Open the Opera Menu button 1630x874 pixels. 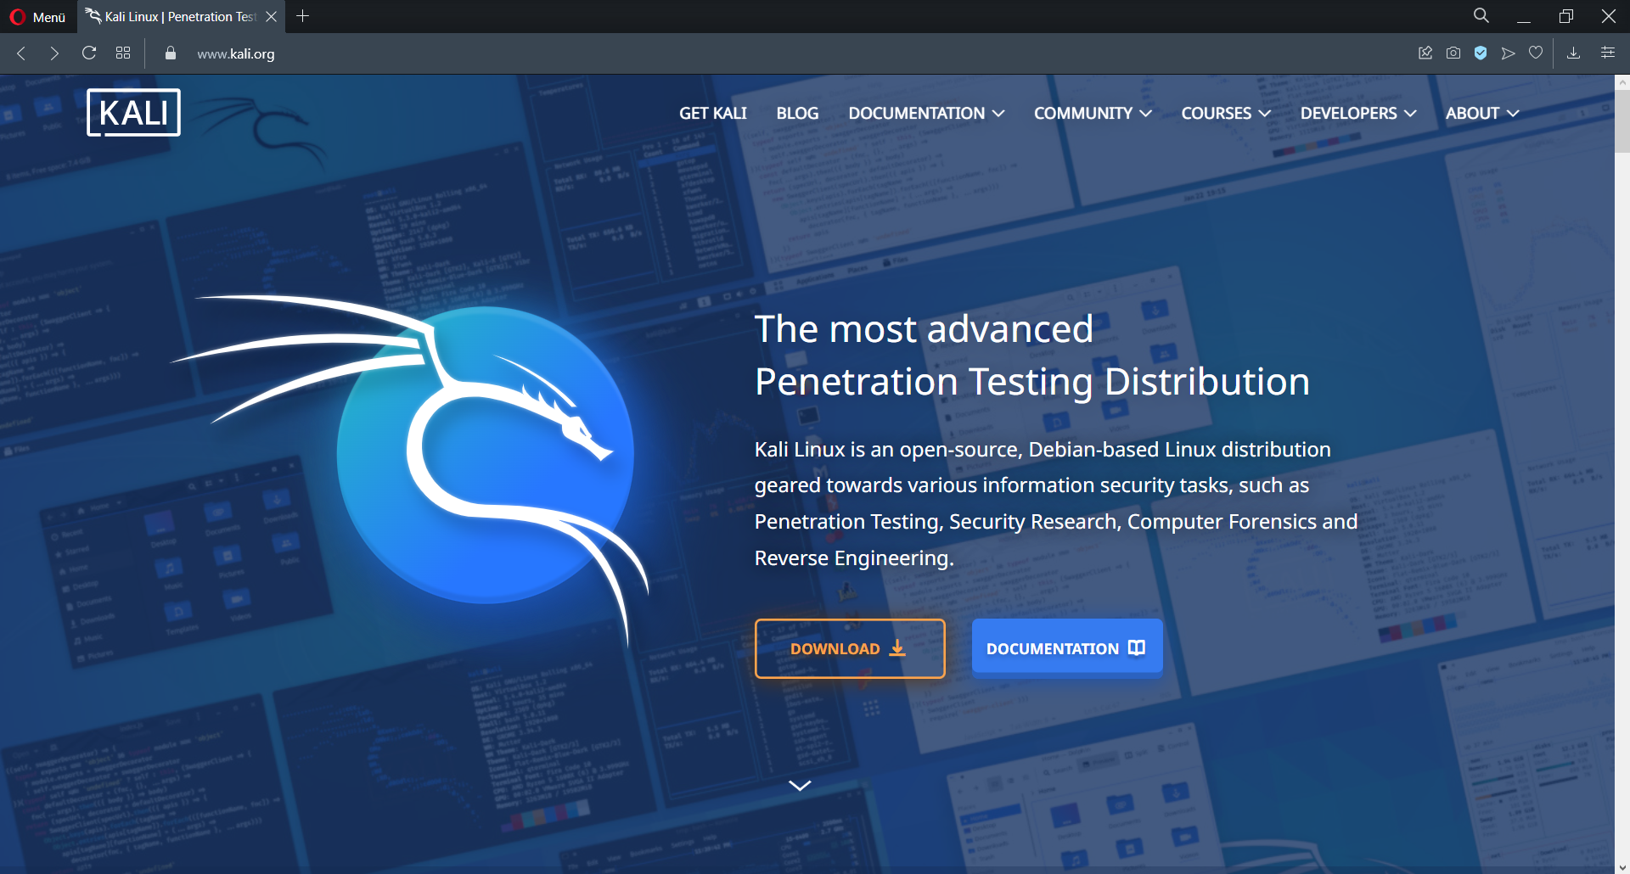37,16
